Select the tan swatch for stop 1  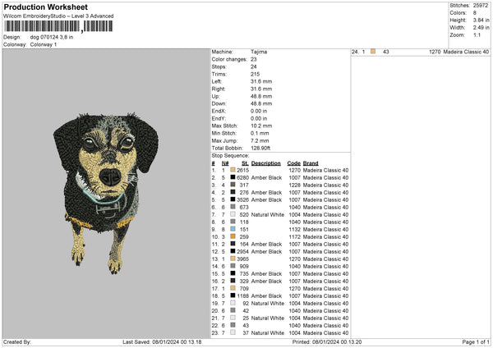[233, 170]
